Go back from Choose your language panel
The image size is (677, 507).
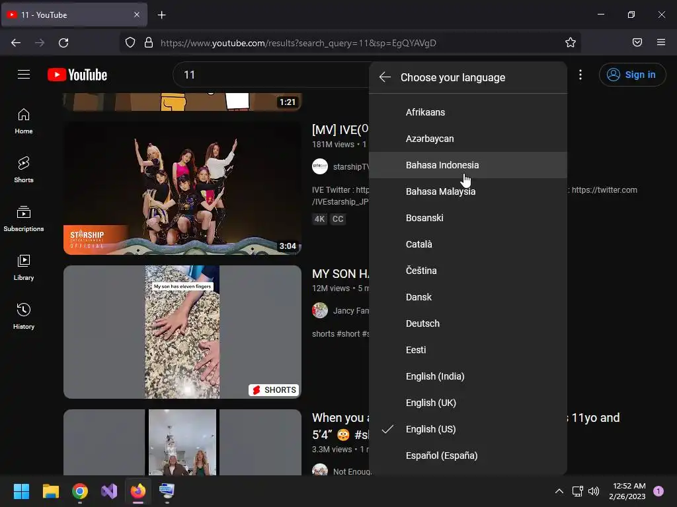[385, 77]
